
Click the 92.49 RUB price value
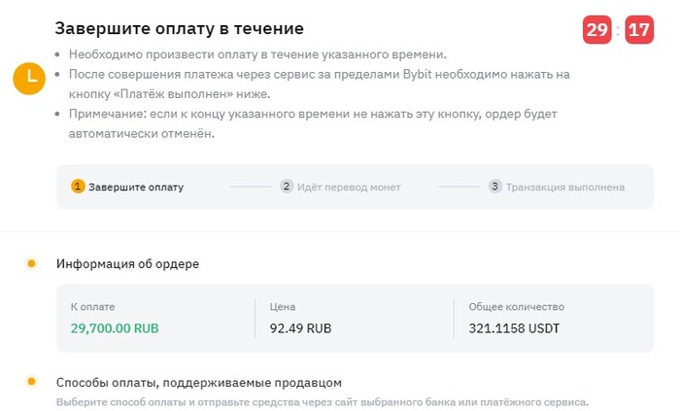300,328
